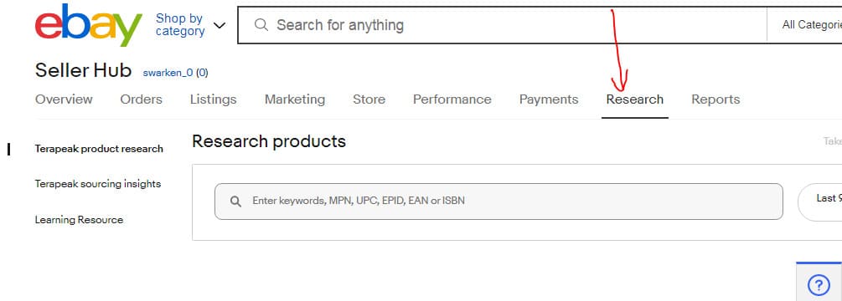Click the eBay logo
Viewport: 842px width, 301px height.
[x=89, y=25]
